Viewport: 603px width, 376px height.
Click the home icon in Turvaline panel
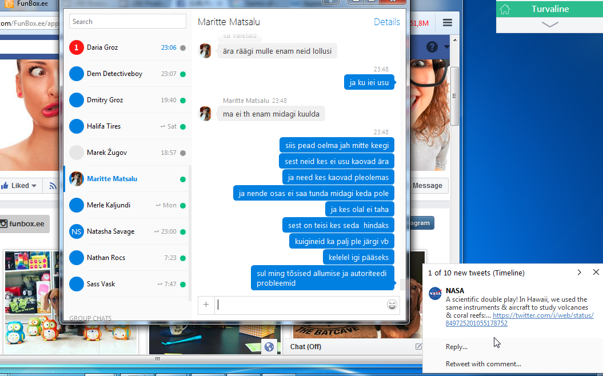pos(505,9)
